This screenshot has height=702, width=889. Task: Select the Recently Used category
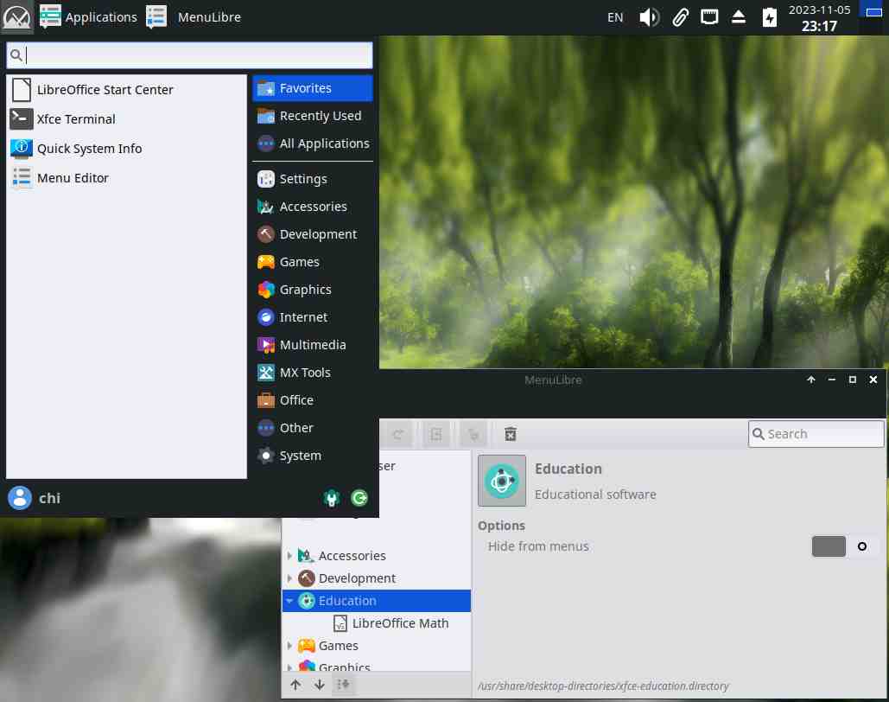[x=313, y=116]
